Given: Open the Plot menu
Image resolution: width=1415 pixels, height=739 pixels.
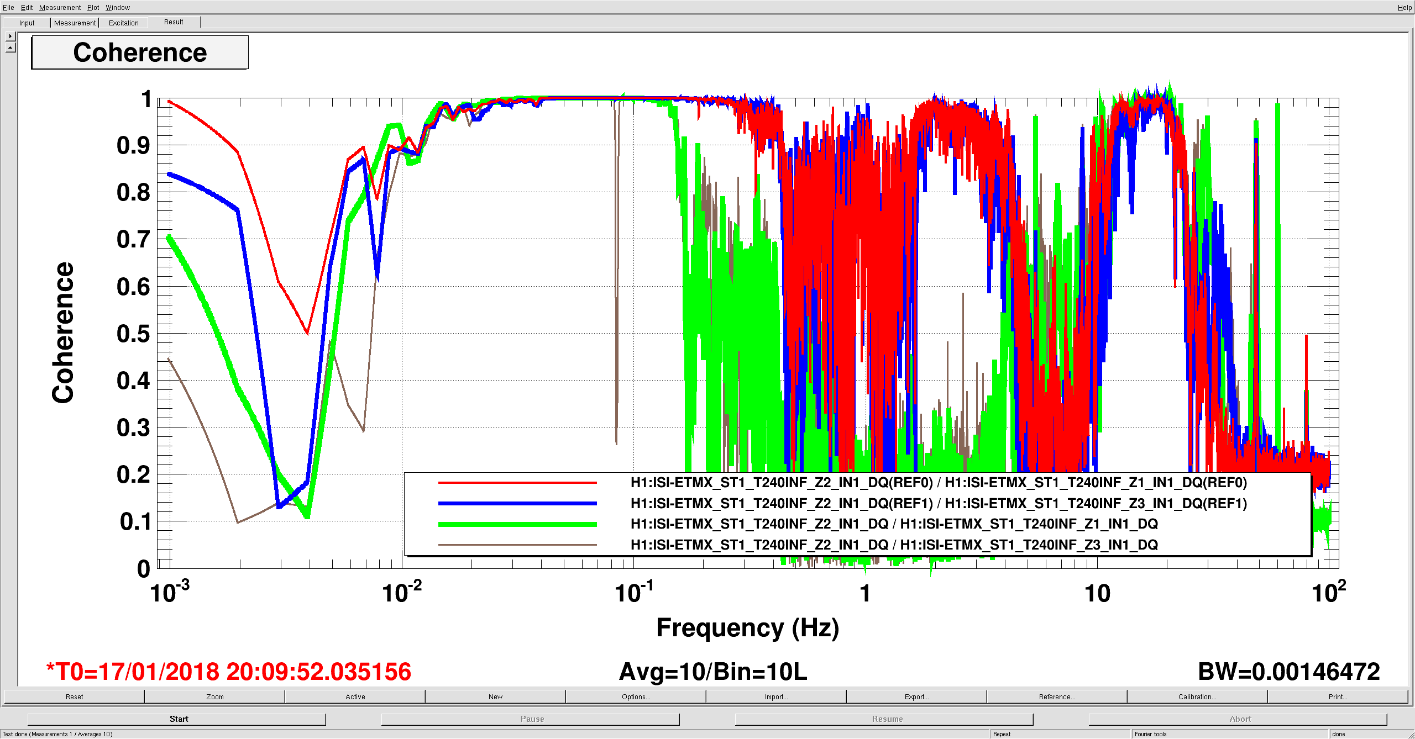Looking at the screenshot, I should coord(93,7).
